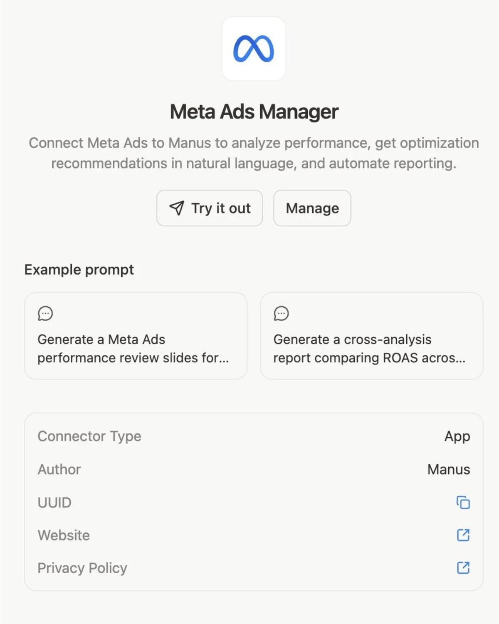The height and width of the screenshot is (624, 499).
Task: Click the Example prompt section heading
Action: click(x=79, y=270)
